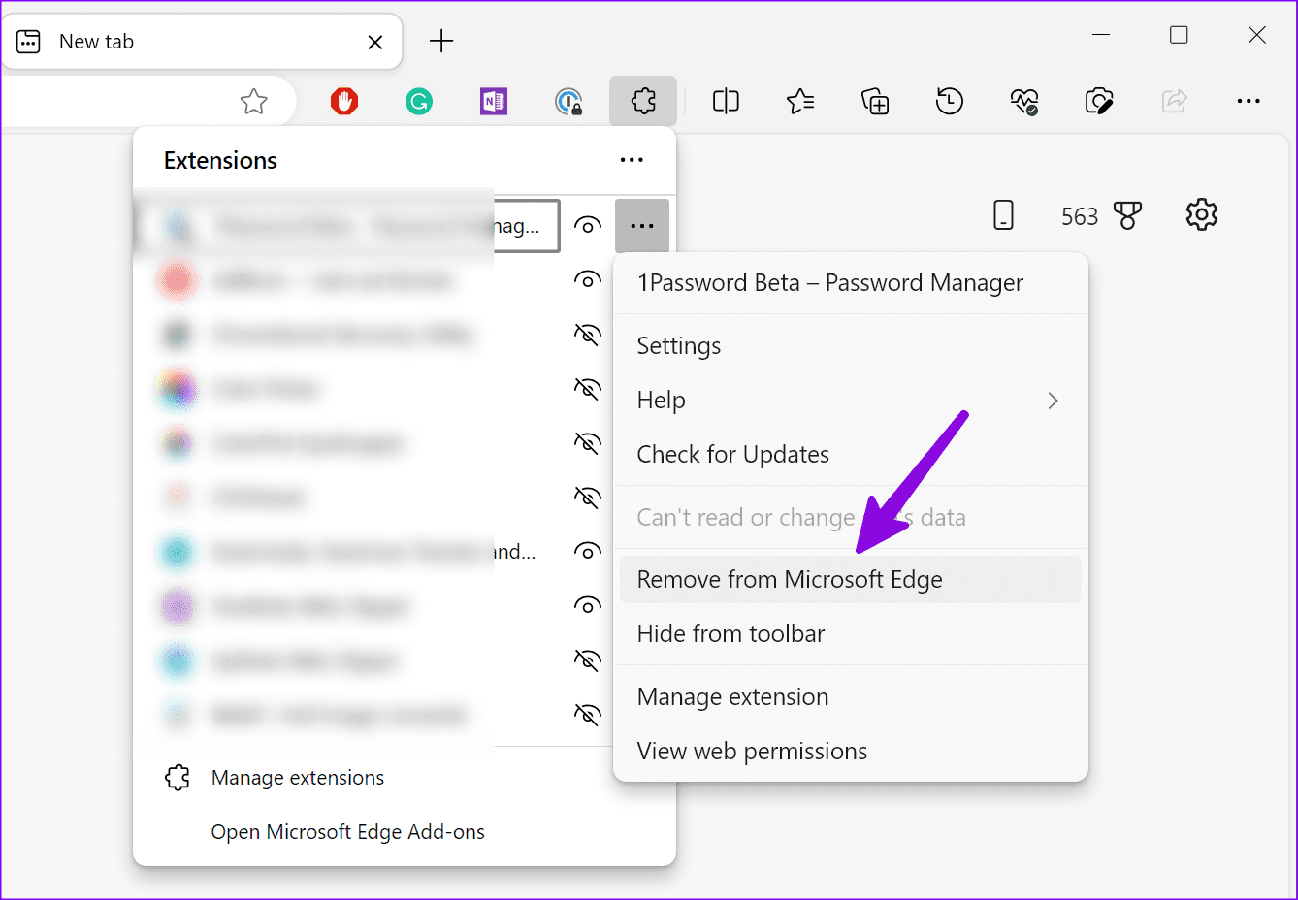Open Browser essentials heartbeat icon

pyautogui.click(x=1024, y=101)
